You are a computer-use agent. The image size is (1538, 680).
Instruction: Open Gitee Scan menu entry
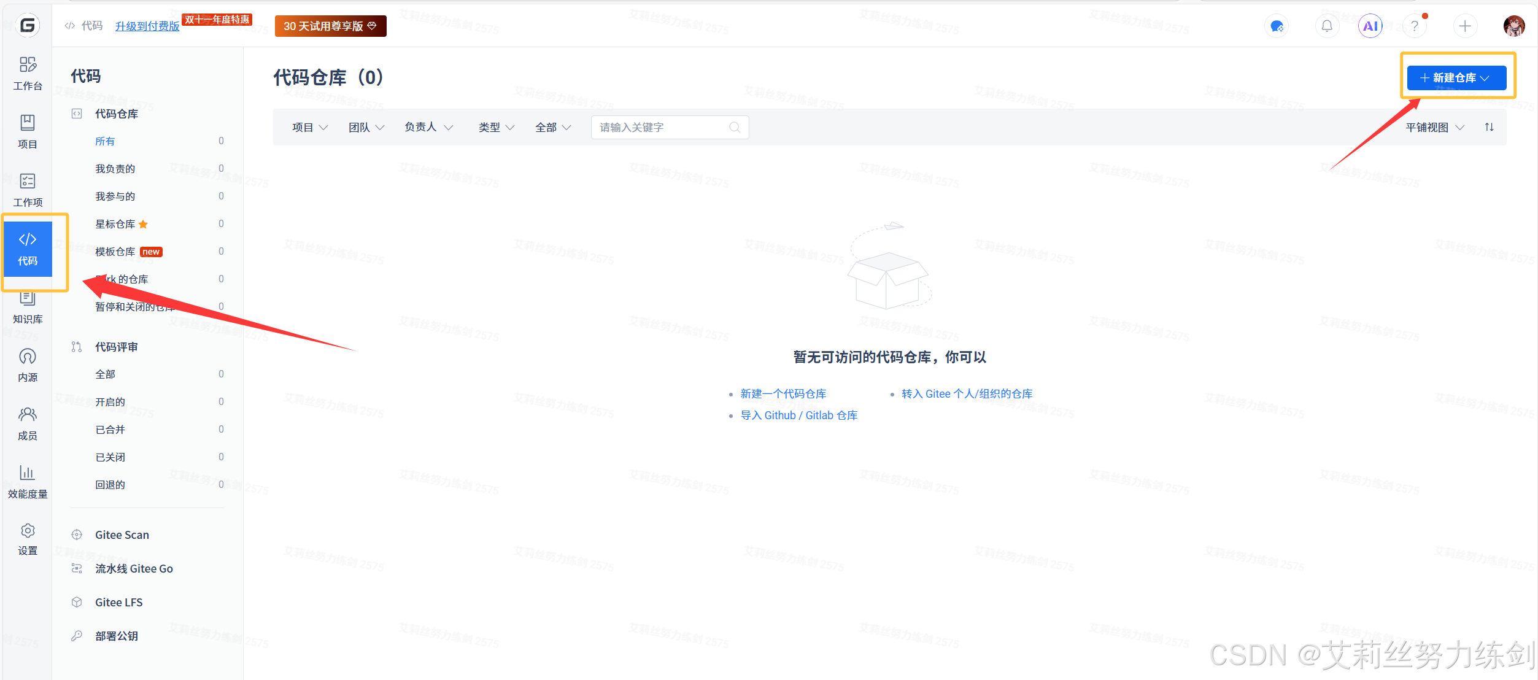click(x=122, y=535)
